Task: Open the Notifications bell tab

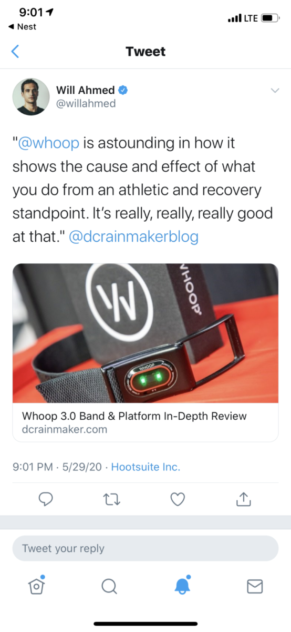Action: (182, 585)
